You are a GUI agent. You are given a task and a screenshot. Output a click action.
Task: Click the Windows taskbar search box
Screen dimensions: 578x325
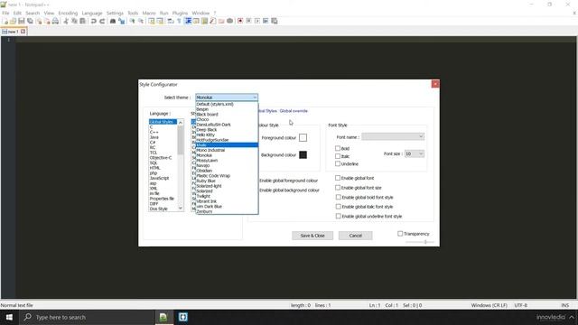click(87, 317)
